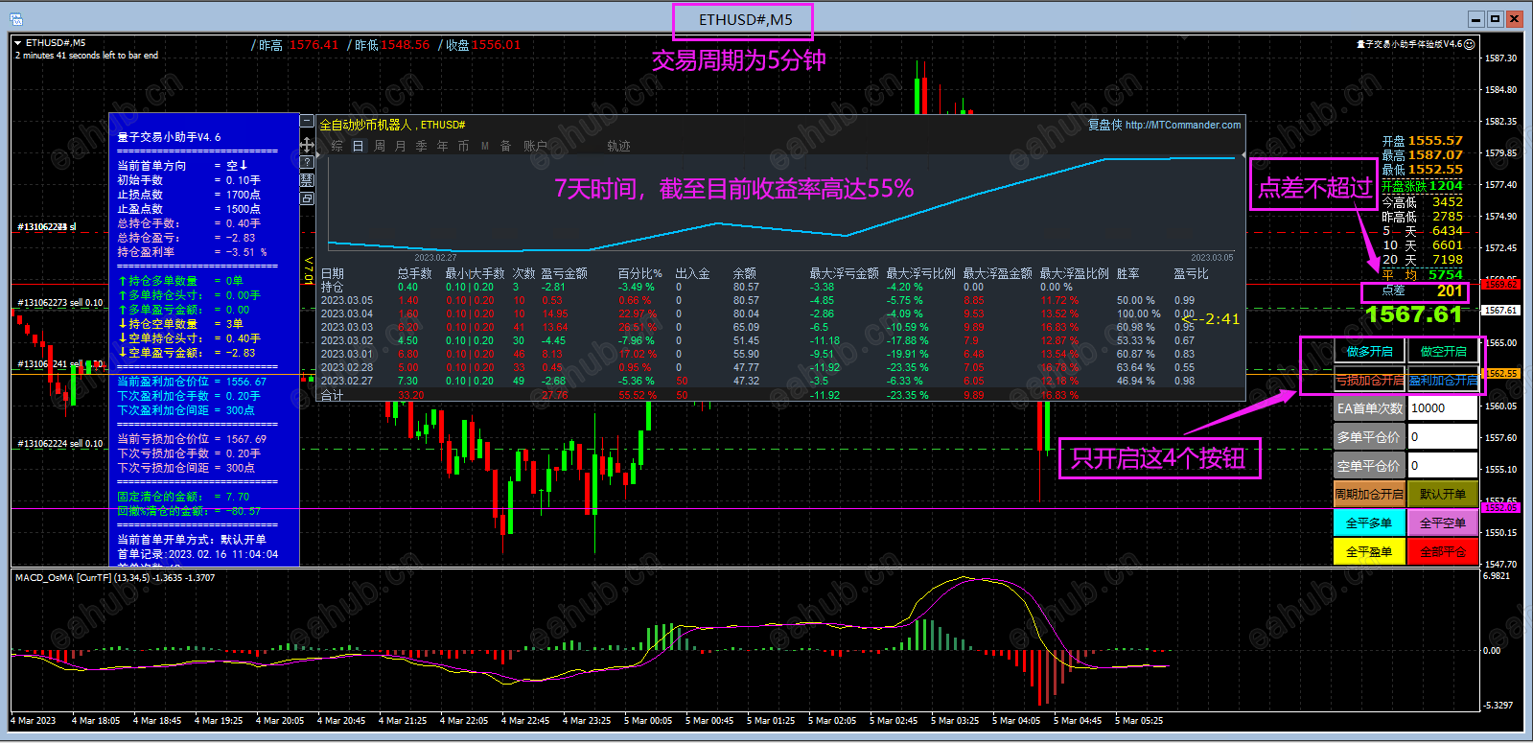The image size is (1533, 743).
Task: Click the 百分比% column header
Action: pos(639,273)
